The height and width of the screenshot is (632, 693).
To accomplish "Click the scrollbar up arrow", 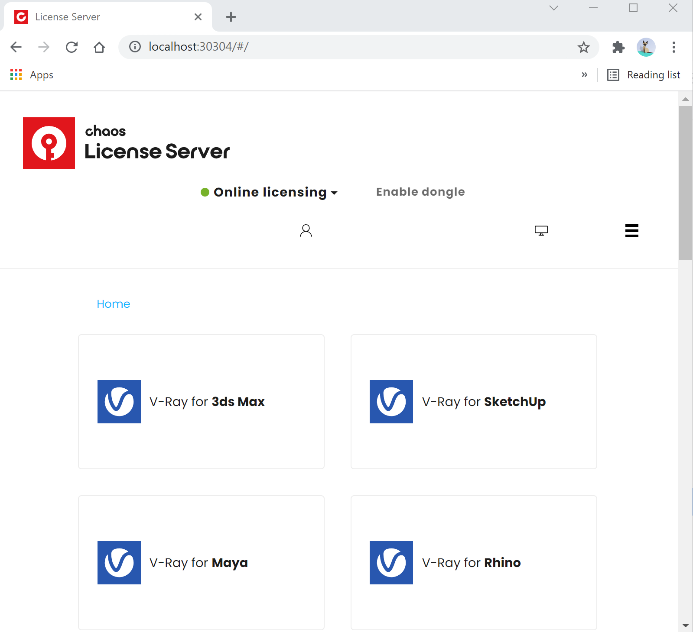I will [686, 99].
